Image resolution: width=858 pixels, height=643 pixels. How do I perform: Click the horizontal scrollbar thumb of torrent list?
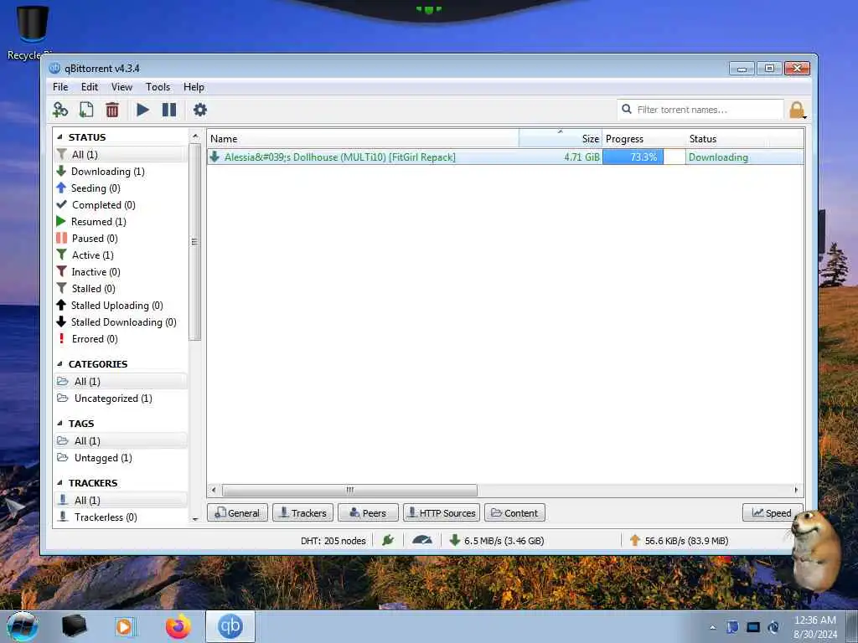click(x=349, y=490)
